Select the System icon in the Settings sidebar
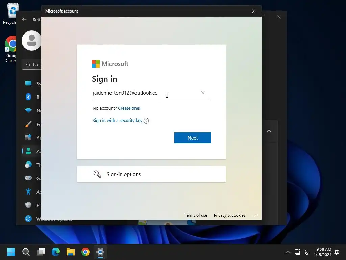The image size is (346, 260). pyautogui.click(x=28, y=83)
